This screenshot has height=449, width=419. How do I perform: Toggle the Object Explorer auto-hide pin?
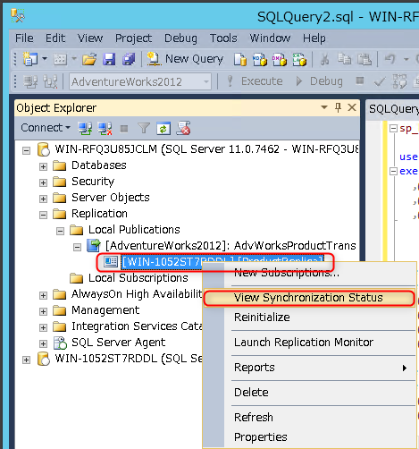pyautogui.click(x=338, y=107)
